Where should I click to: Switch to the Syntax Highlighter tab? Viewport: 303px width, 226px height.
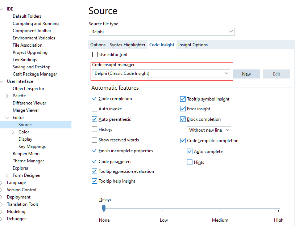pyautogui.click(x=128, y=45)
